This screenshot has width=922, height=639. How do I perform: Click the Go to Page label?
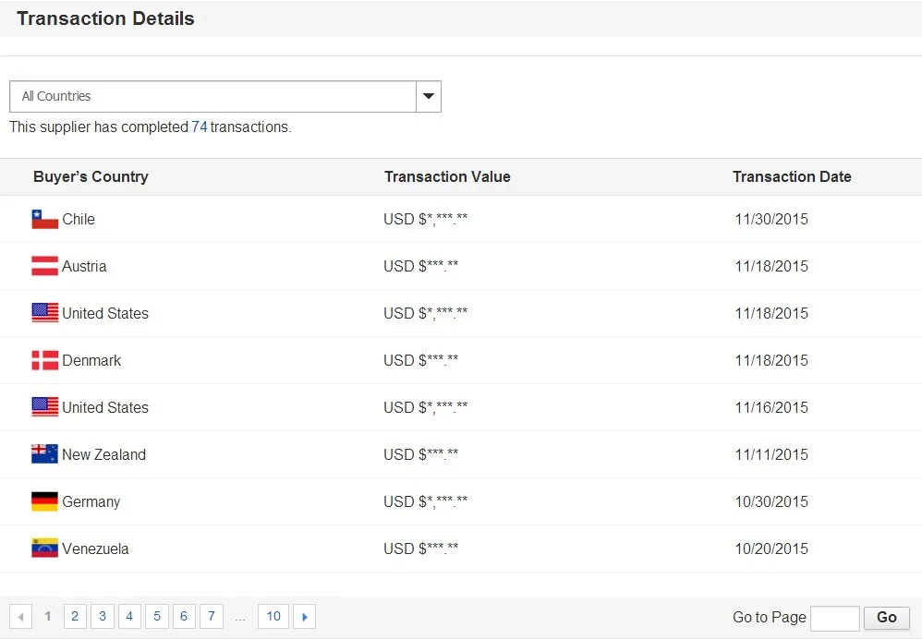tap(770, 617)
